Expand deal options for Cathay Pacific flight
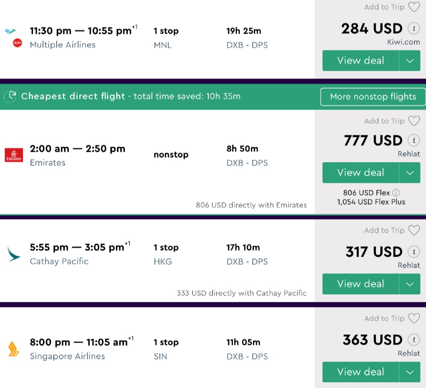The image size is (426, 388). pos(410,284)
